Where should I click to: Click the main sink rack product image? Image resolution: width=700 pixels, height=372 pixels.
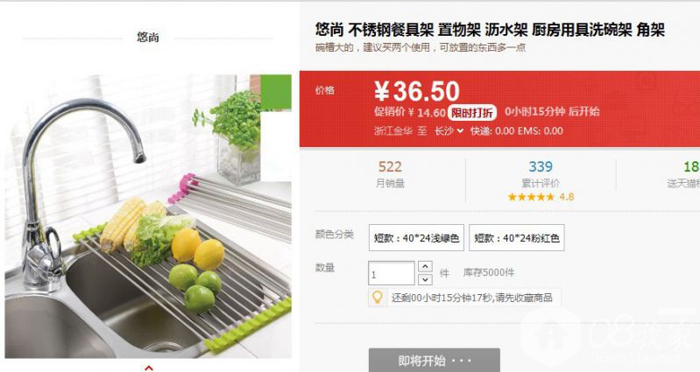coord(148,216)
